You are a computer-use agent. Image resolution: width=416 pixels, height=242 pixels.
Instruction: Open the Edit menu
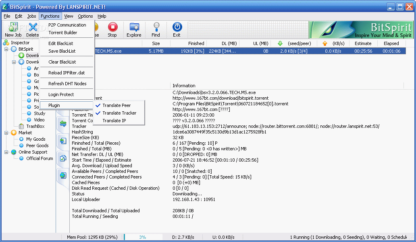(19, 16)
